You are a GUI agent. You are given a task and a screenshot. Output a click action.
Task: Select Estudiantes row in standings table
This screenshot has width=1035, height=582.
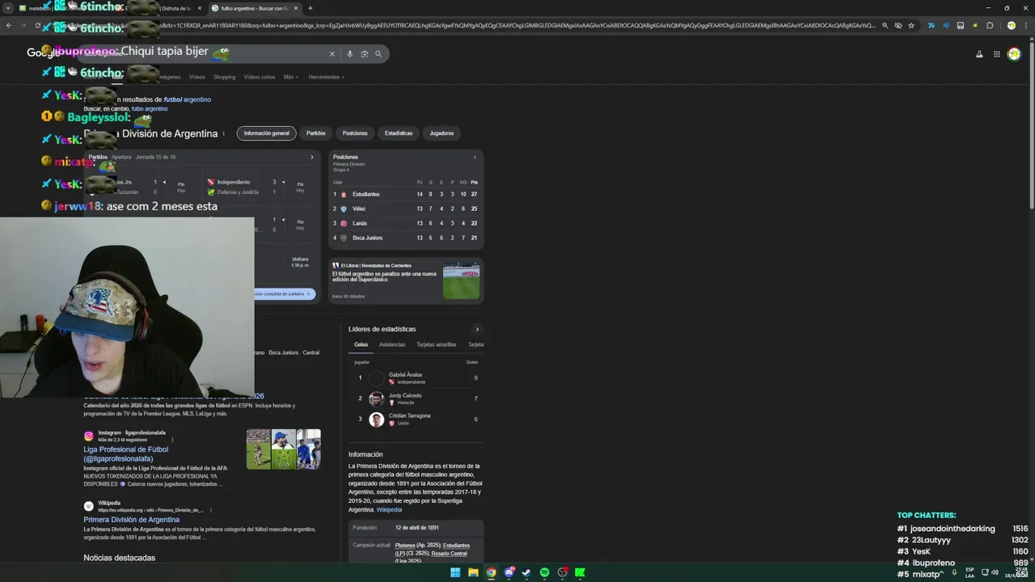[406, 194]
